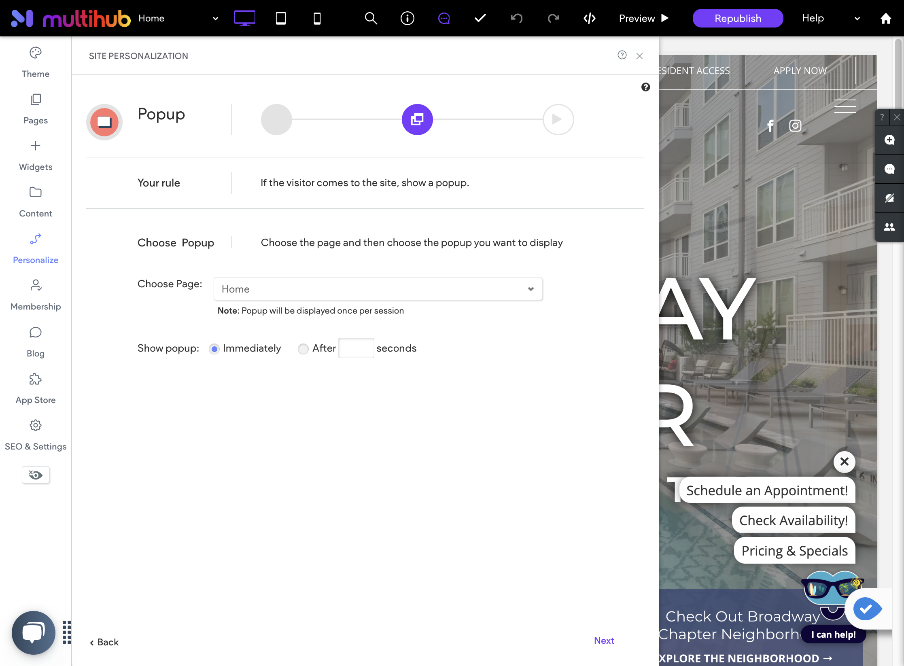Close the Site Personalization panel
This screenshot has width=904, height=666.
click(x=639, y=56)
